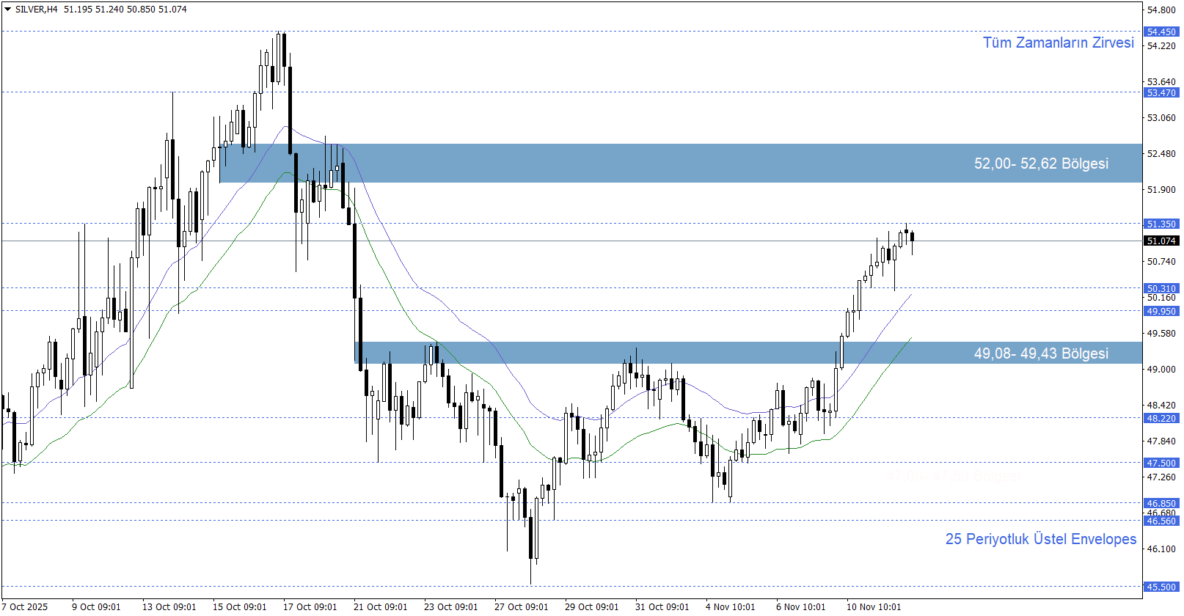Click the SILVER,H4 symbol title text

(x=36, y=10)
